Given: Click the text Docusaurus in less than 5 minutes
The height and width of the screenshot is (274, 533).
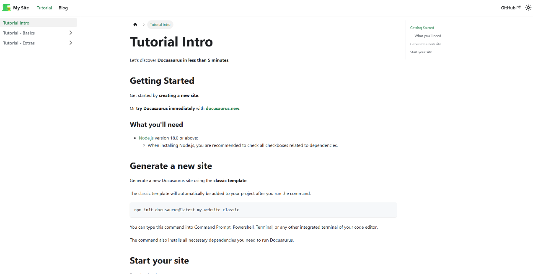Looking at the screenshot, I should pos(193,60).
